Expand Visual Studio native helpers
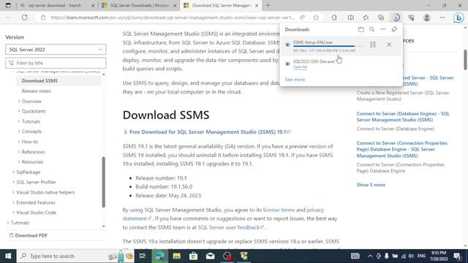Image resolution: width=468 pixels, height=263 pixels. [x=45, y=192]
